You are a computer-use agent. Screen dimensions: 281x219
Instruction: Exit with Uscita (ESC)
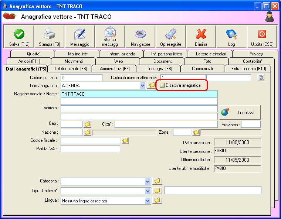[x=262, y=37]
